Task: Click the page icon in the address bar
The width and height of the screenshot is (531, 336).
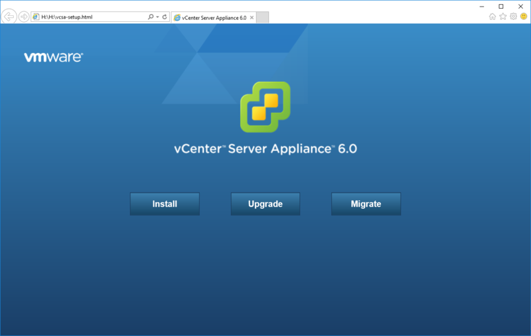Action: tap(36, 17)
